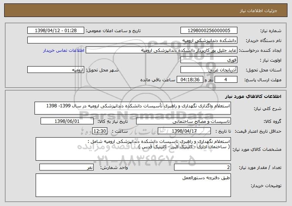The width and height of the screenshot is (292, 206).
Task: Click the label توضیحات خریدار
Action: (x=266, y=186)
